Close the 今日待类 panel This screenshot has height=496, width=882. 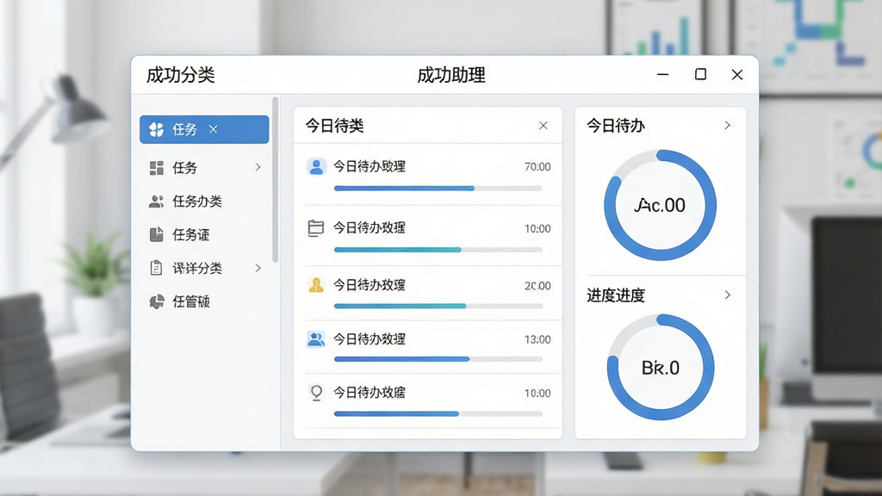coord(543,126)
